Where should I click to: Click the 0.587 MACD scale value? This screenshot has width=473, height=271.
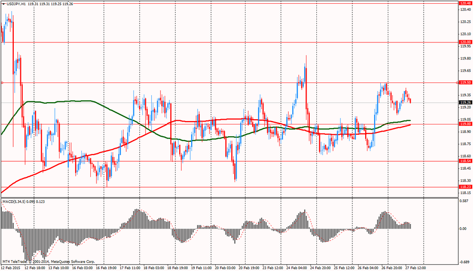point(464,200)
